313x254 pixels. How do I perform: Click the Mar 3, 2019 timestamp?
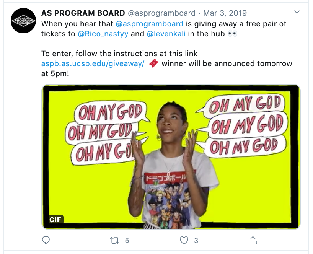tap(225, 13)
